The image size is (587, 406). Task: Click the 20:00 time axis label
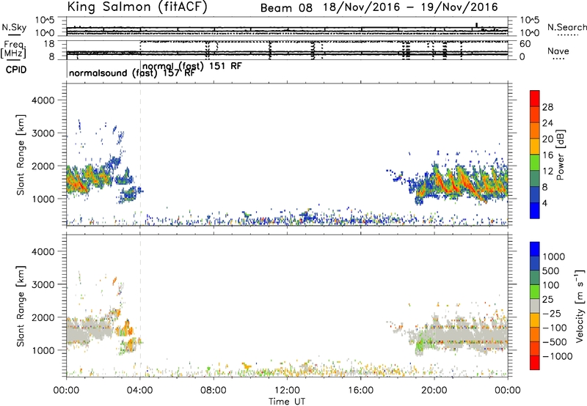point(434,391)
